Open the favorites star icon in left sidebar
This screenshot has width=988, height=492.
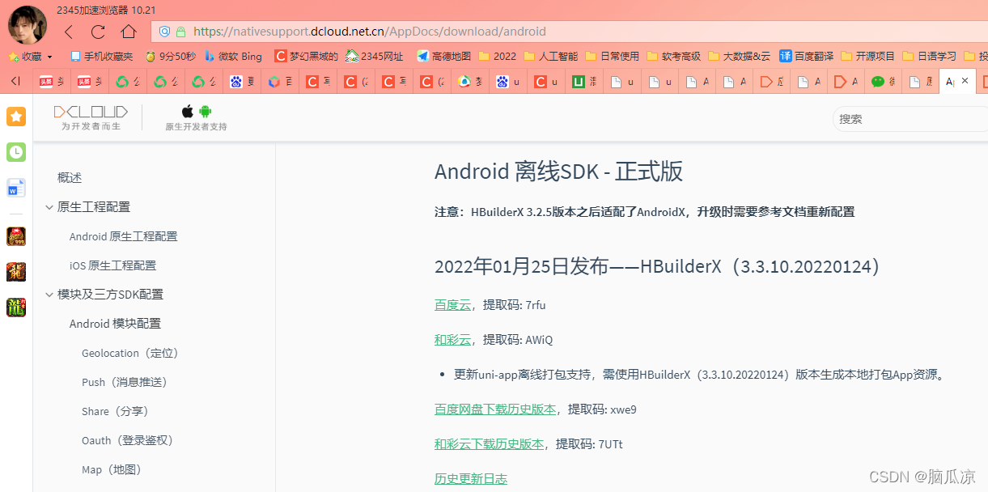(16, 117)
